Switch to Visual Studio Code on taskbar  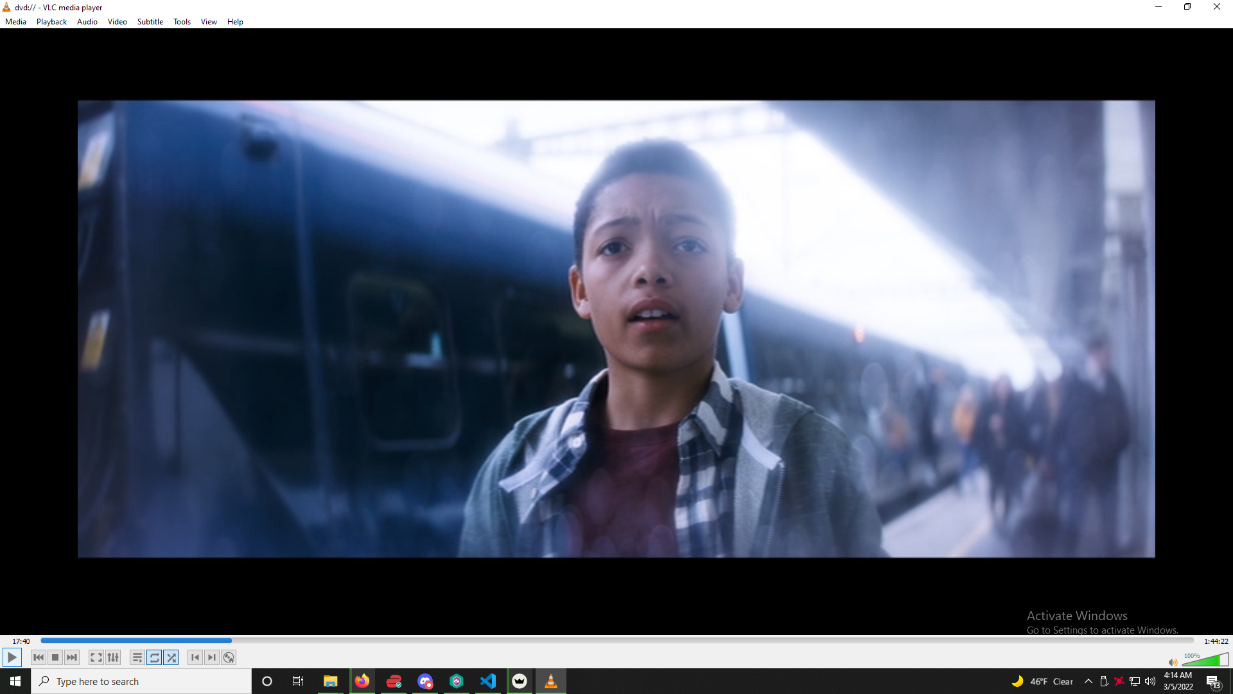click(488, 681)
